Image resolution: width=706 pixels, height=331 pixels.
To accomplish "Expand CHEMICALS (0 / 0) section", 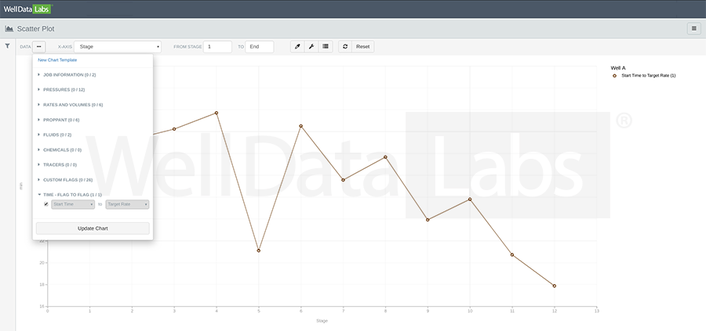I will (x=60, y=150).
